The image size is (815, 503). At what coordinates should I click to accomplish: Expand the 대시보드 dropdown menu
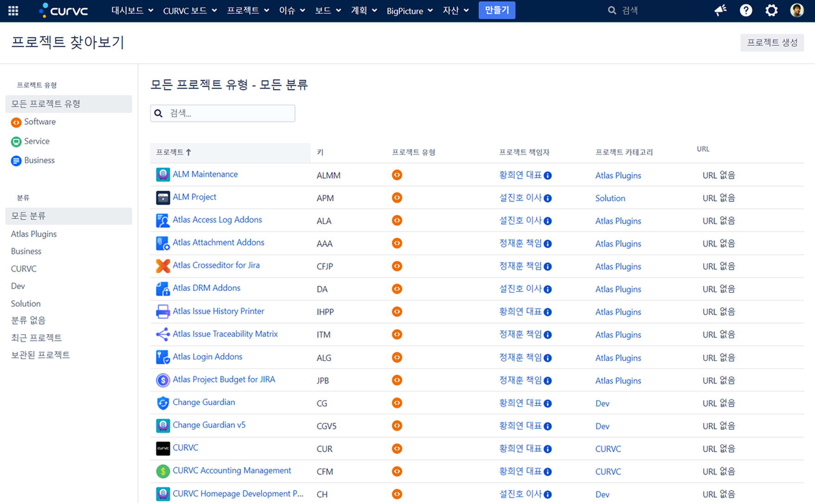click(132, 10)
